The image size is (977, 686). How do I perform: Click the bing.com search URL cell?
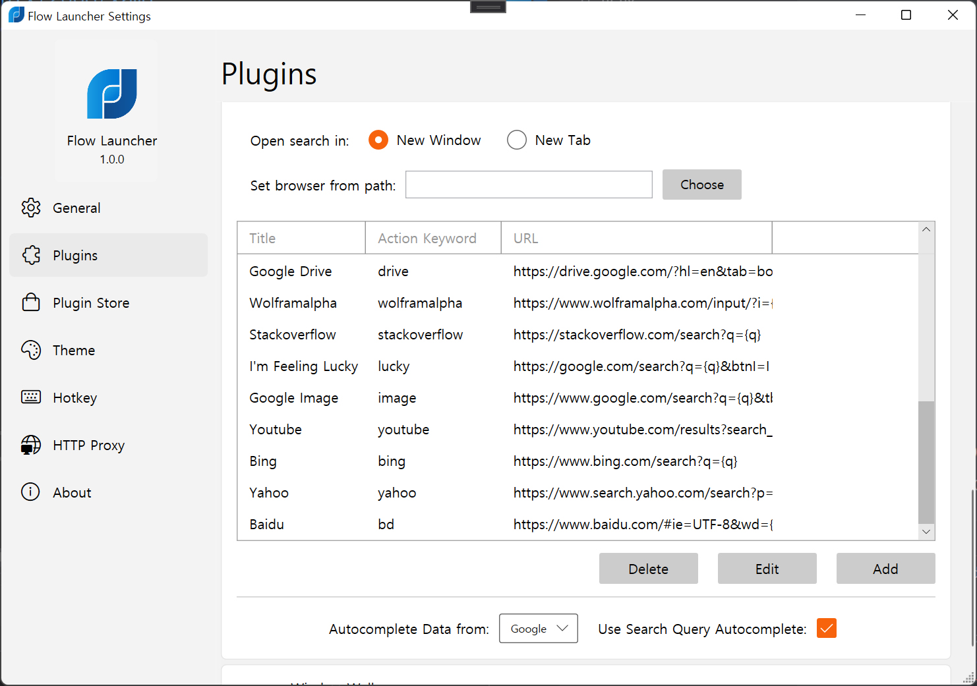(x=625, y=461)
